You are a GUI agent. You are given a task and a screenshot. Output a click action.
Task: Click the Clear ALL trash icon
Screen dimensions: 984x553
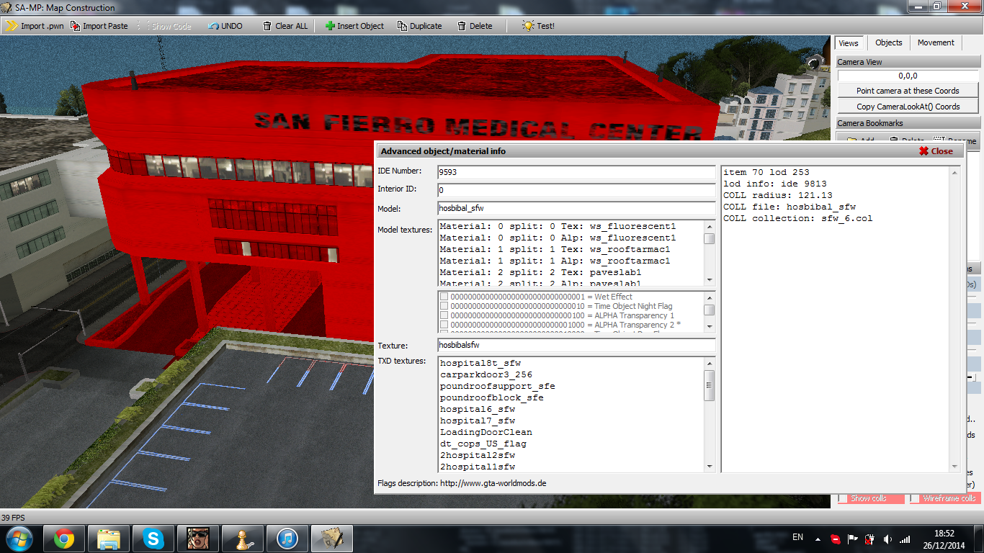tap(267, 26)
